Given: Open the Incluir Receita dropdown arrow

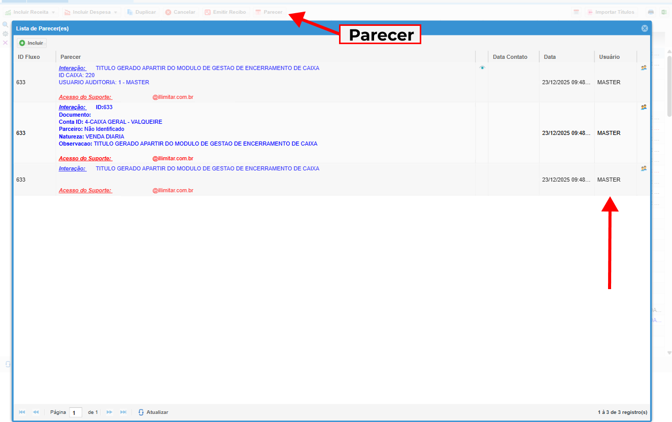Looking at the screenshot, I should click(x=53, y=12).
